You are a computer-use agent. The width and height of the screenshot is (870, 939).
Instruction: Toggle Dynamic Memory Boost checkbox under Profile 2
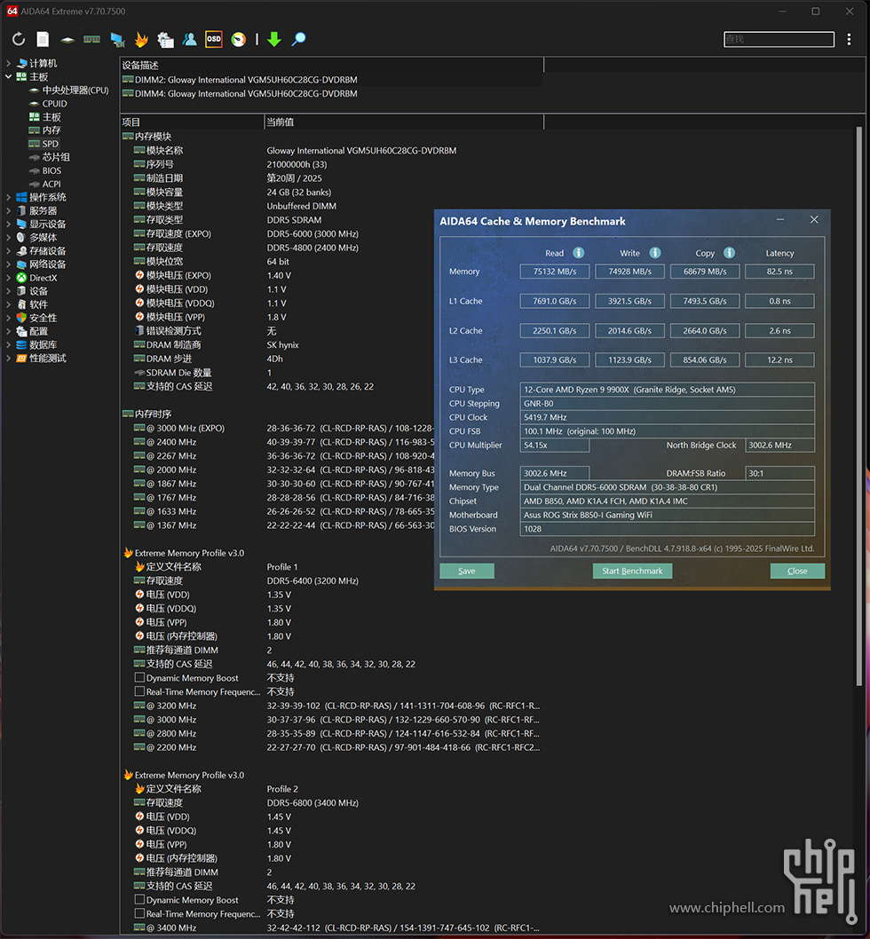pos(139,900)
